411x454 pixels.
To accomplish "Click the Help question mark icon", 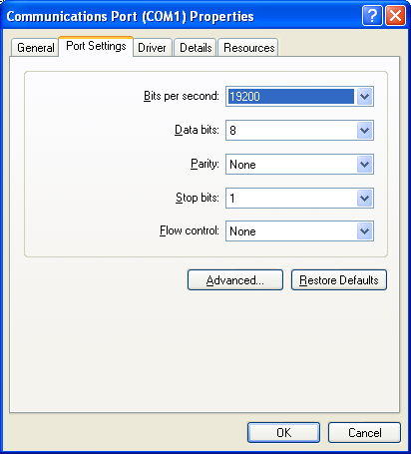I will (x=372, y=15).
